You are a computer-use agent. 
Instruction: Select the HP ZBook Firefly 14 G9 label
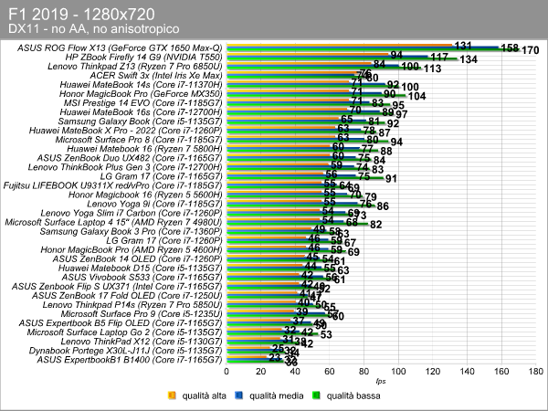143,57
